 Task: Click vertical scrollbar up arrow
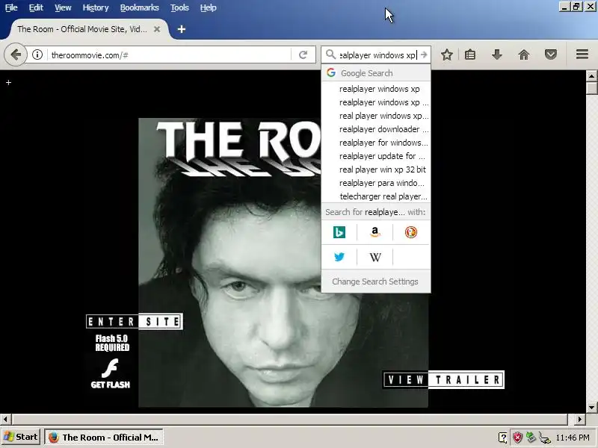(591, 76)
